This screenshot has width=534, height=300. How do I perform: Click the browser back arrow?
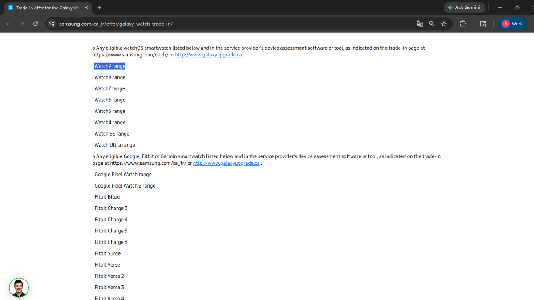click(8, 24)
